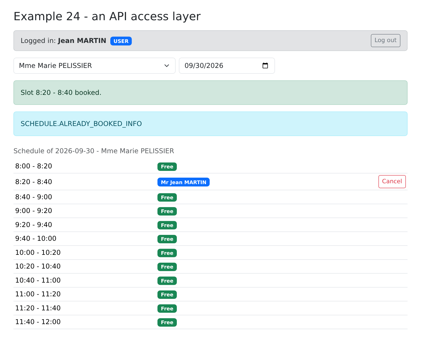Click the date input showing 09/30/2026
Screen dimensions: 421x346
click(x=227, y=66)
